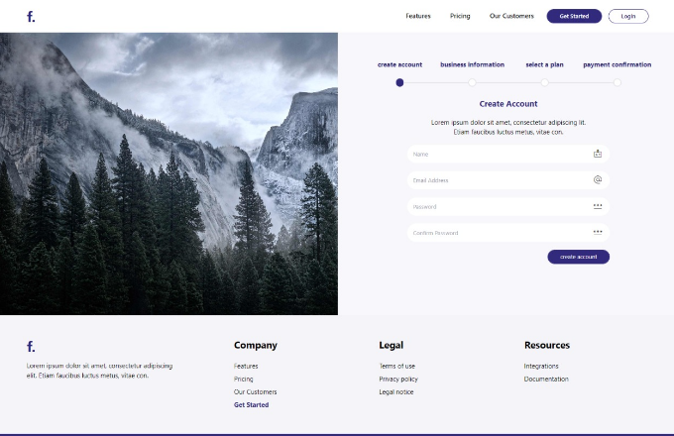Screen dimensions: 674x436
Task: Open Pricing in the top navigation
Action: click(x=460, y=16)
